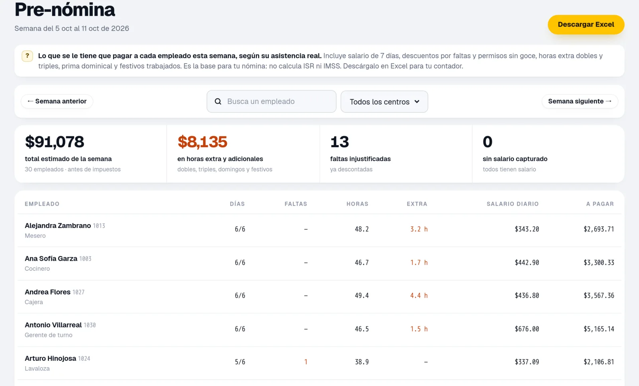
Task: Open employee Ana Sofía Garza
Action: click(x=51, y=259)
